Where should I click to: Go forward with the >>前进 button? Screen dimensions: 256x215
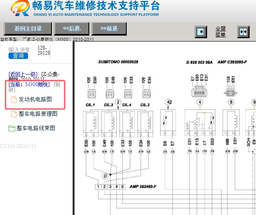pyautogui.click(x=109, y=29)
